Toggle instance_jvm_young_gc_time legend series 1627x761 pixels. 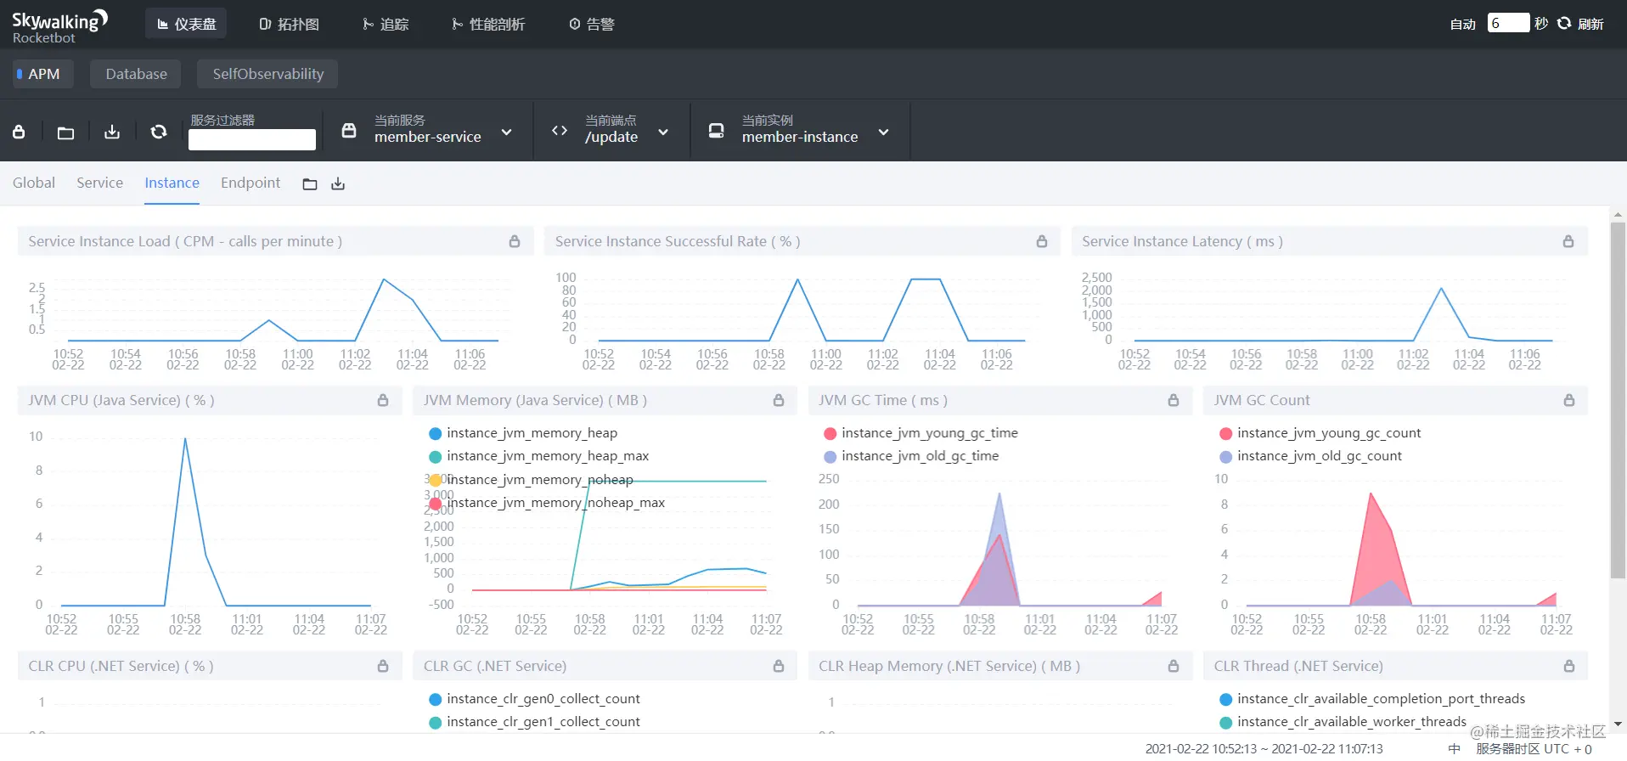coord(920,433)
